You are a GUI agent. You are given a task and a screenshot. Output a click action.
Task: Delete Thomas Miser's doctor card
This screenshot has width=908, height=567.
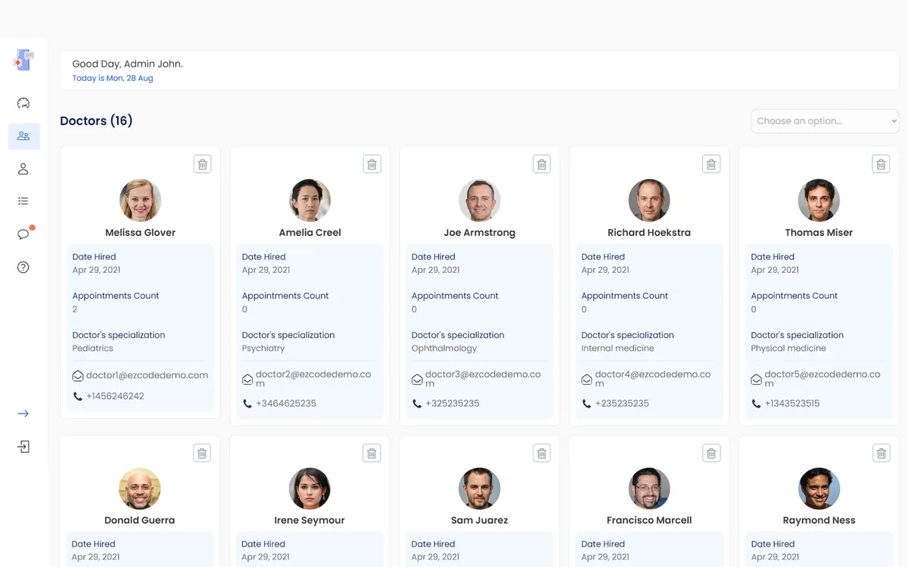pos(881,164)
